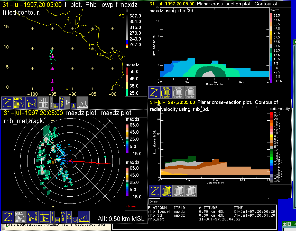The width and height of the screenshot is (296, 231).
Task: Select the active yellow CROSS SECTION icon for the maxdz contour
Action: click(x=166, y=92)
